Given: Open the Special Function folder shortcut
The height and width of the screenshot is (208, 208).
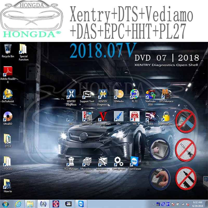Looking at the screenshot, I should click(x=23, y=52).
